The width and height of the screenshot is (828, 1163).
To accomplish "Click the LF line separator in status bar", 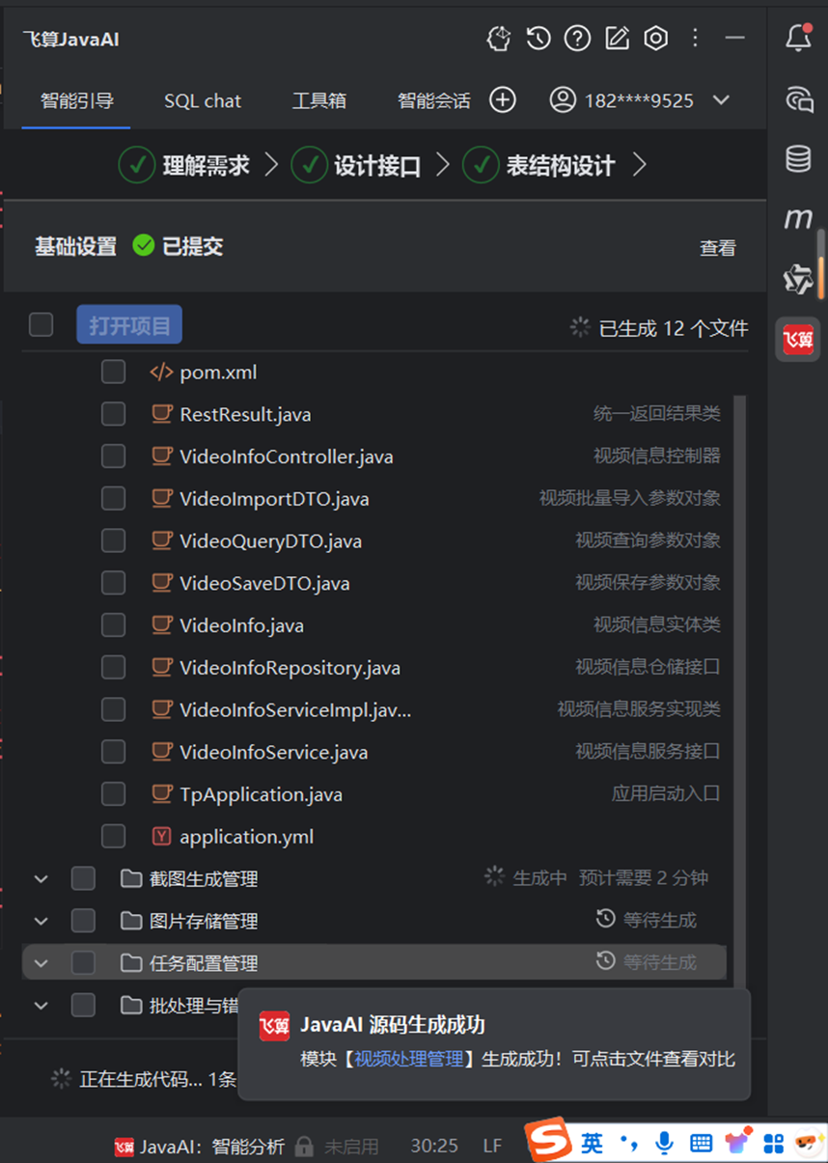I will pos(492,1147).
